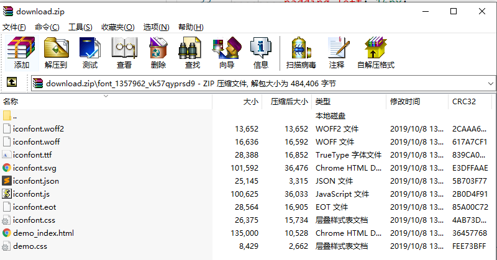
Task: Click the iconfont.woff2 file icon
Action: tap(7, 128)
